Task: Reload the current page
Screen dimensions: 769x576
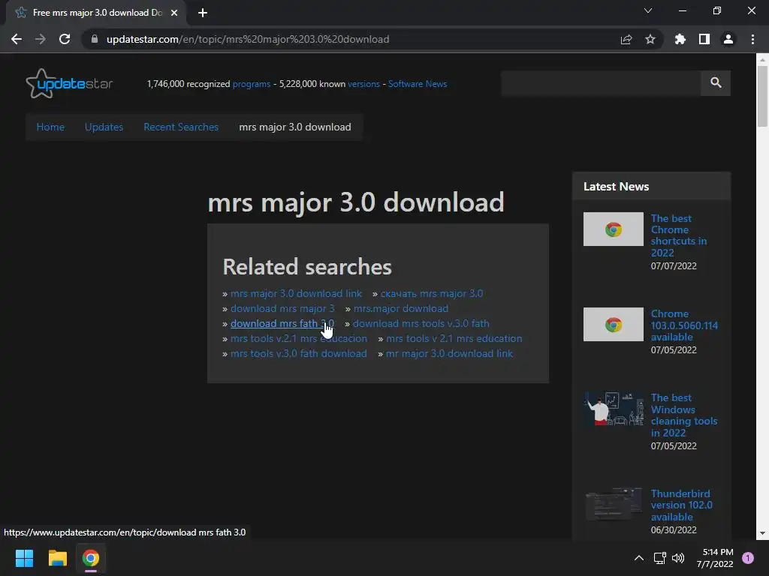Action: (65, 39)
